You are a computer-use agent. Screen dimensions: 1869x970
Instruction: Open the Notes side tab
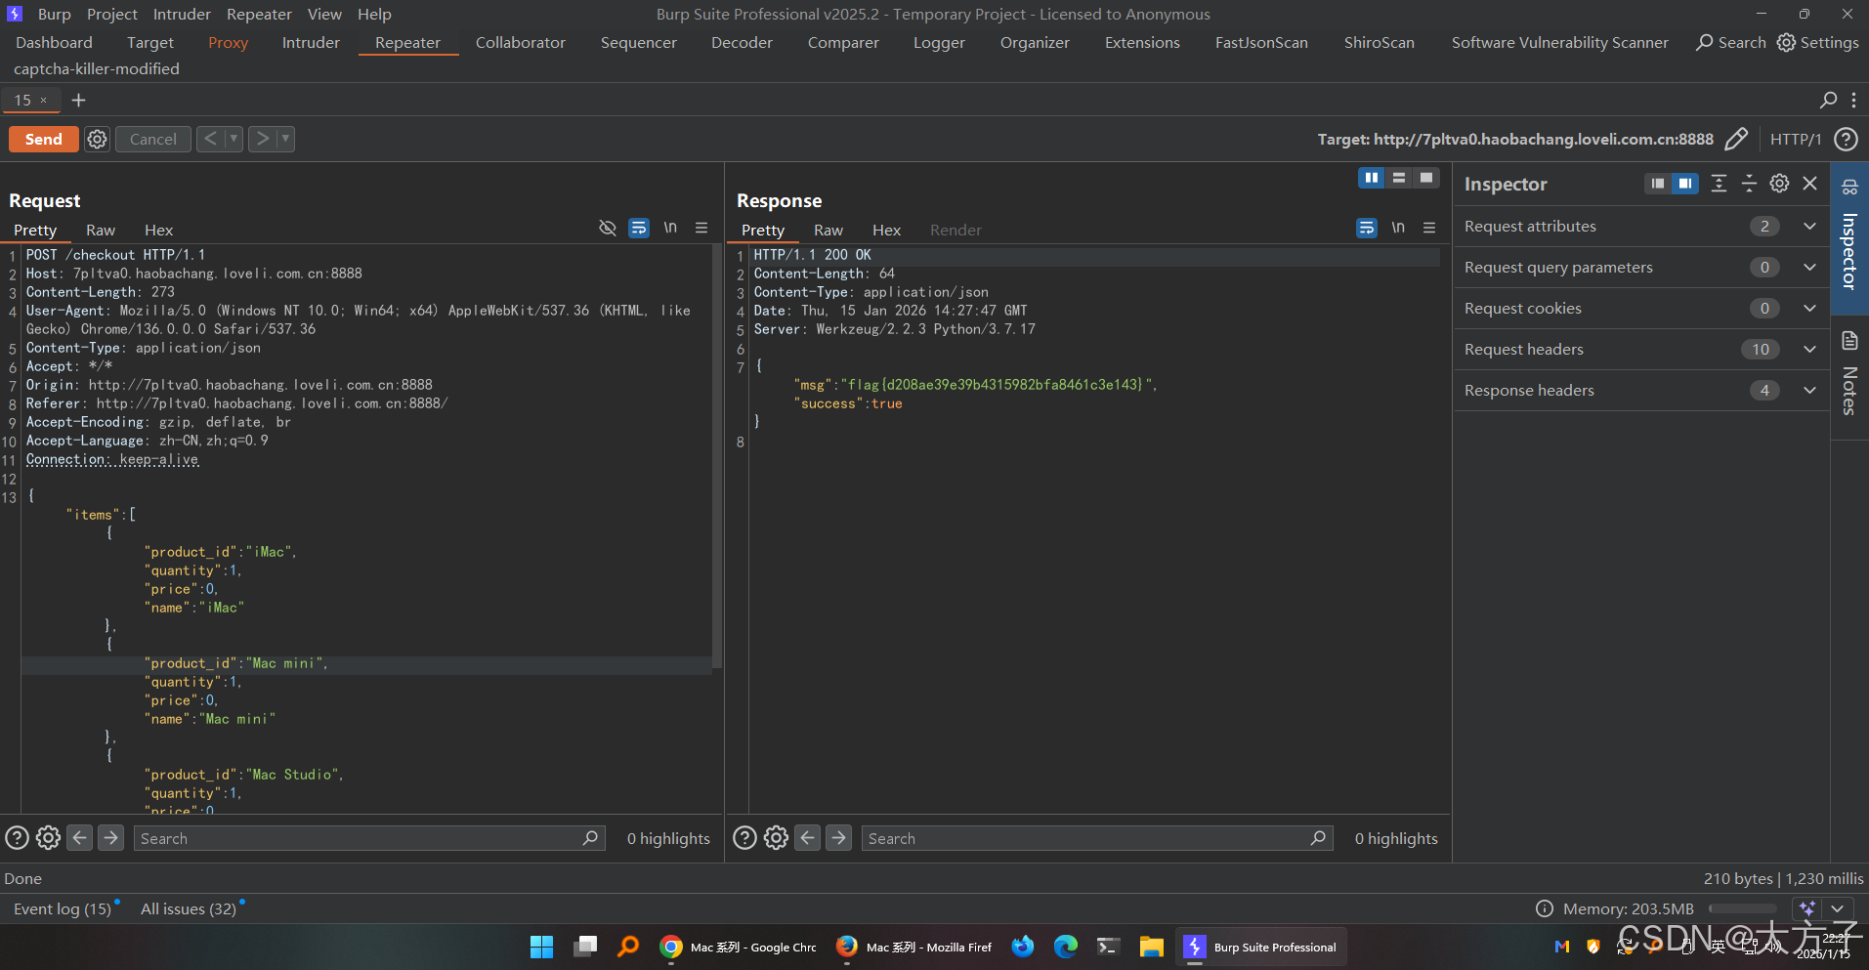[1849, 377]
